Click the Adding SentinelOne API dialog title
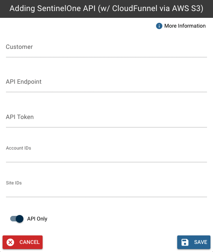The width and height of the screenshot is (213, 252). [106, 8]
